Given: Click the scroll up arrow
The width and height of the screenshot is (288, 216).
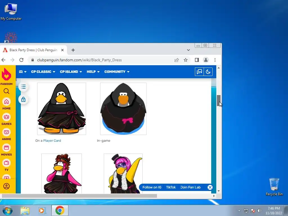Looking at the screenshot, I should (219, 68).
